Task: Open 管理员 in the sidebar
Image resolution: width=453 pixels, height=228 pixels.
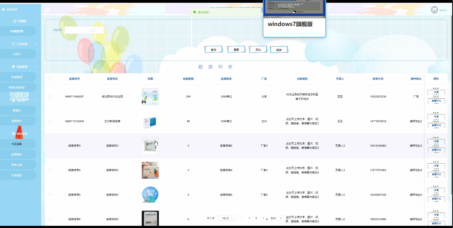Action: coord(18,110)
